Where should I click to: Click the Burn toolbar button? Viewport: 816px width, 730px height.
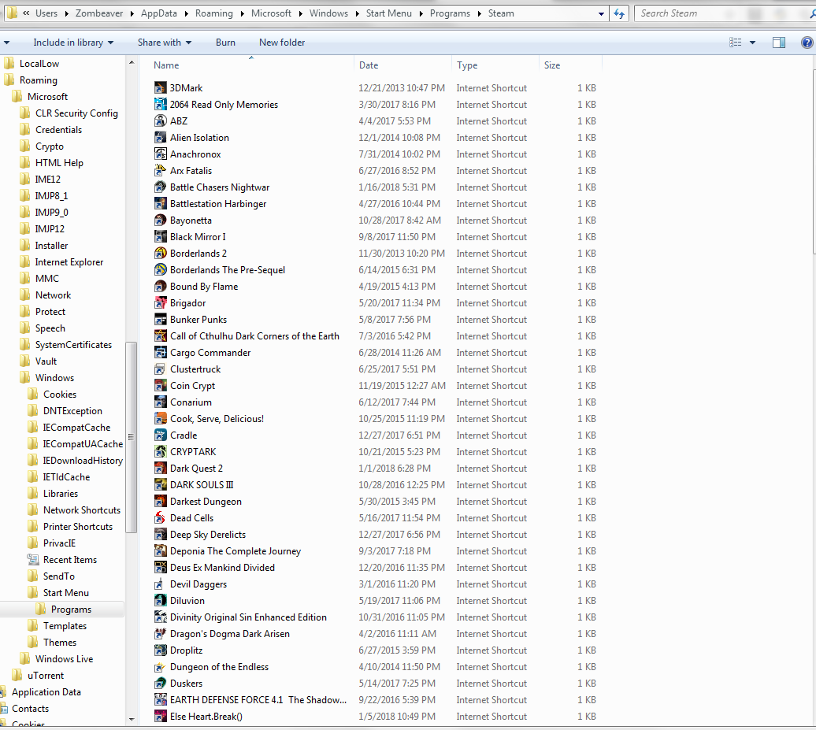coord(225,43)
